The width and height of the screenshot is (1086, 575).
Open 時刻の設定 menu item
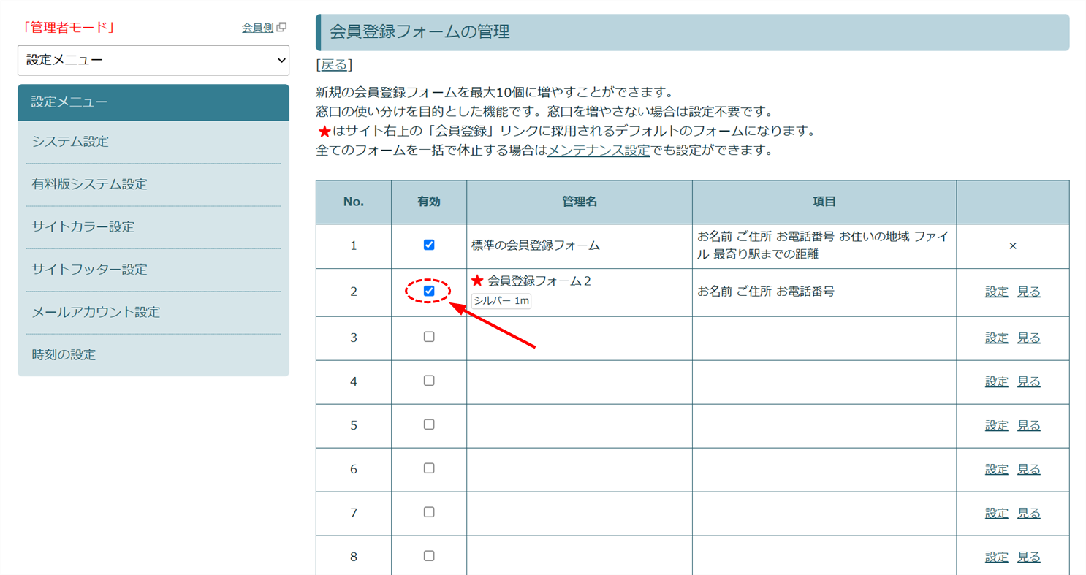64,355
